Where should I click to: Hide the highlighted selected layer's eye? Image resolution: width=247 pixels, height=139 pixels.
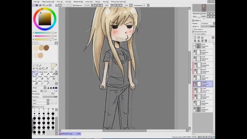tap(195, 83)
